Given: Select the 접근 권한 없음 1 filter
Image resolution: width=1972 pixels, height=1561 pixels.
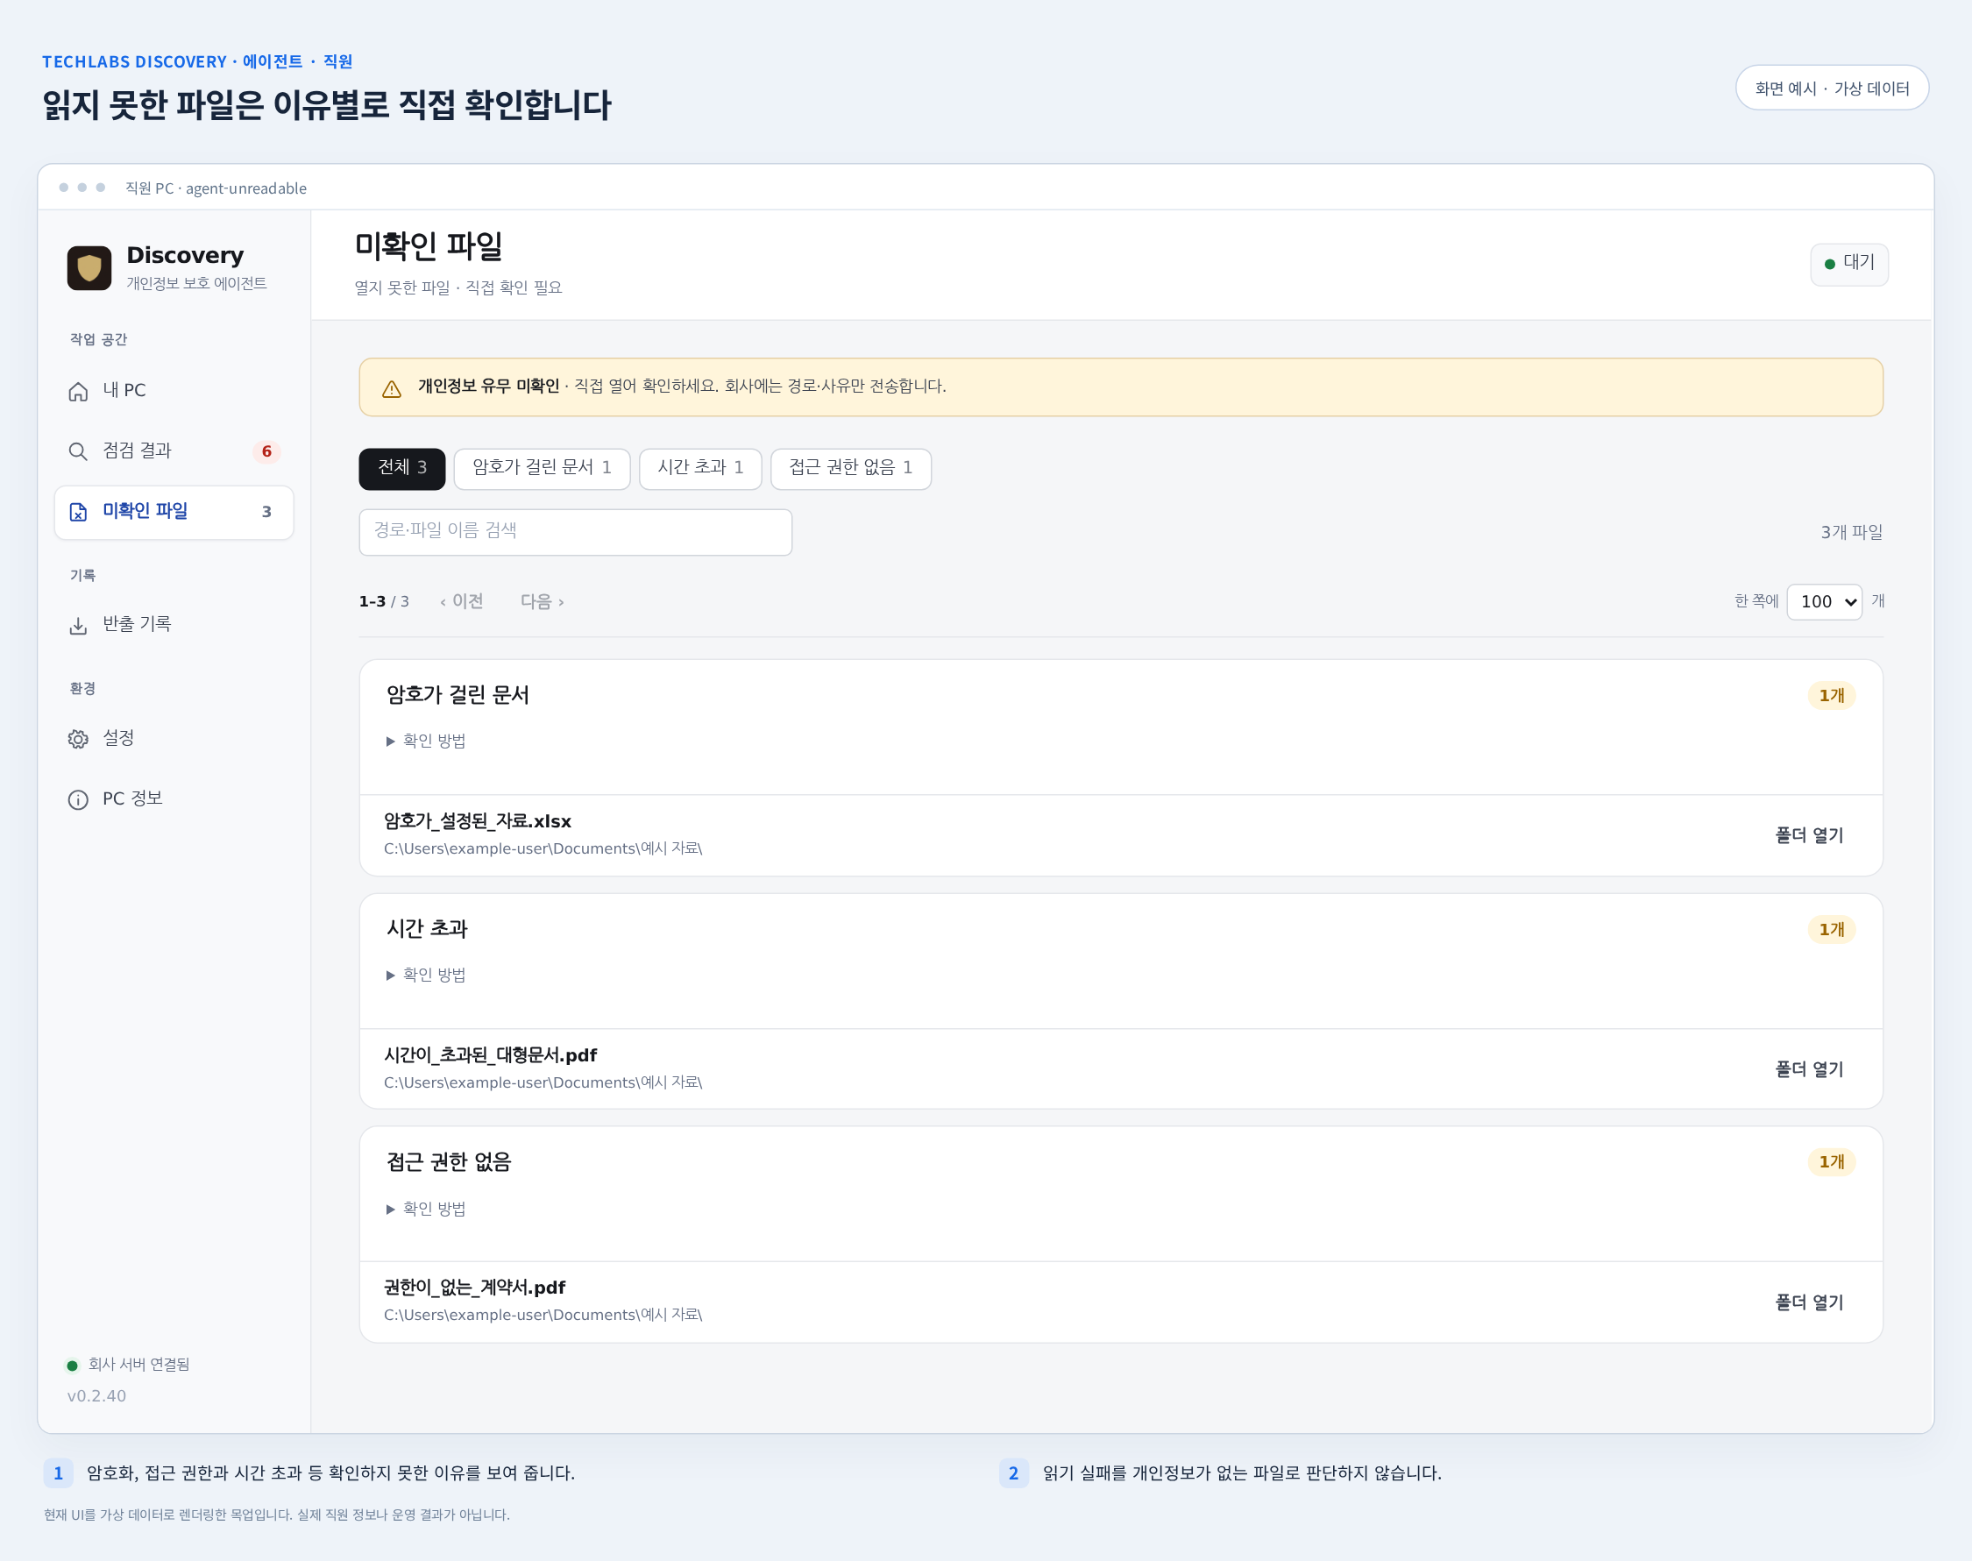Looking at the screenshot, I should pyautogui.click(x=851, y=468).
